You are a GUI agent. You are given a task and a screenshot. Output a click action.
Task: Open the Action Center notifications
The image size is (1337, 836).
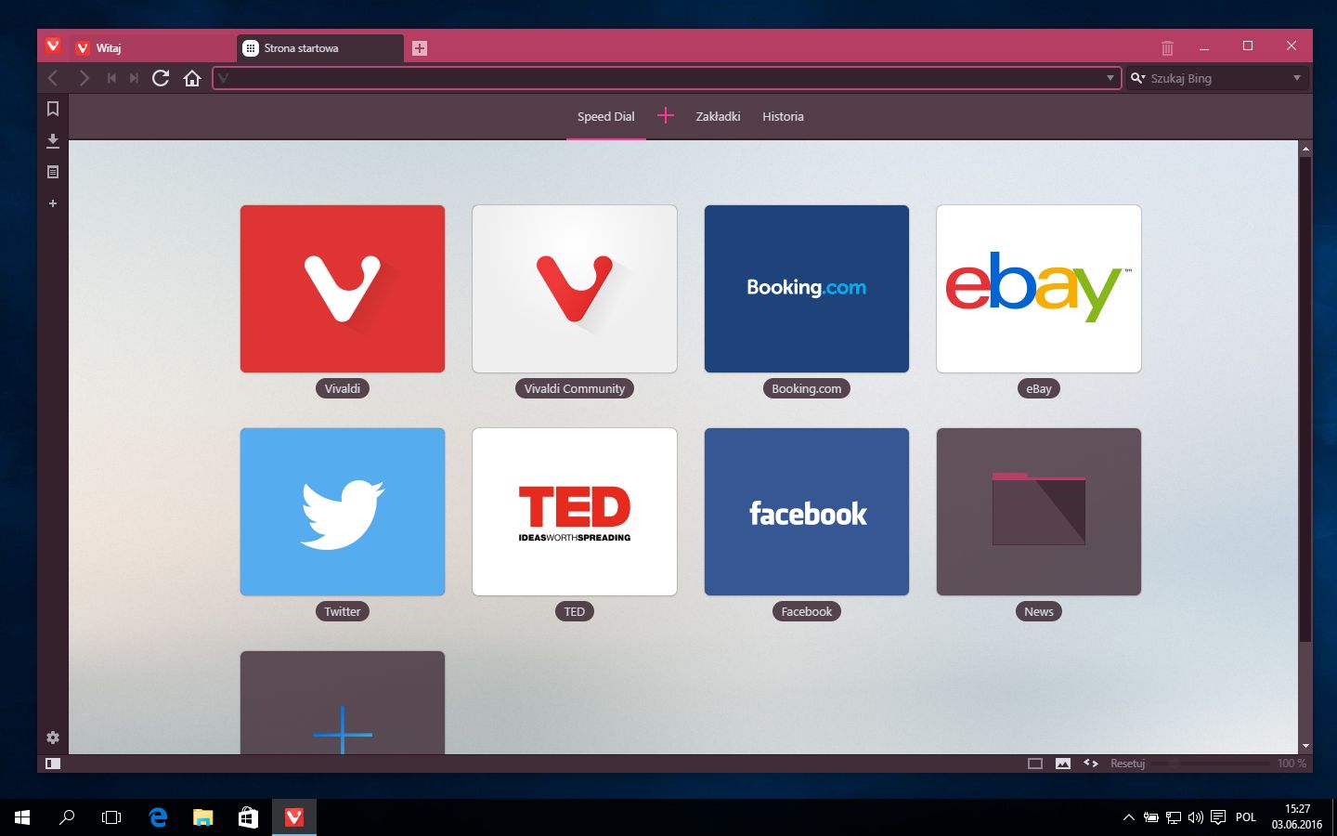pos(1218,817)
